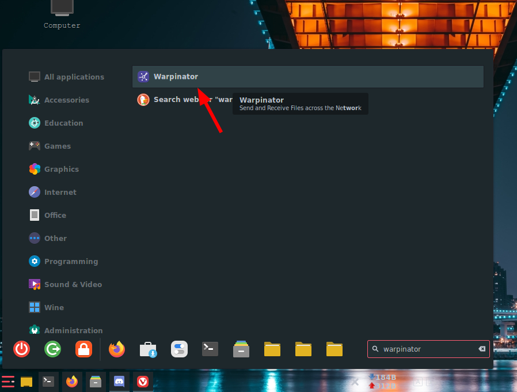Select the All applications category
The width and height of the screenshot is (517, 392).
pyautogui.click(x=67, y=77)
